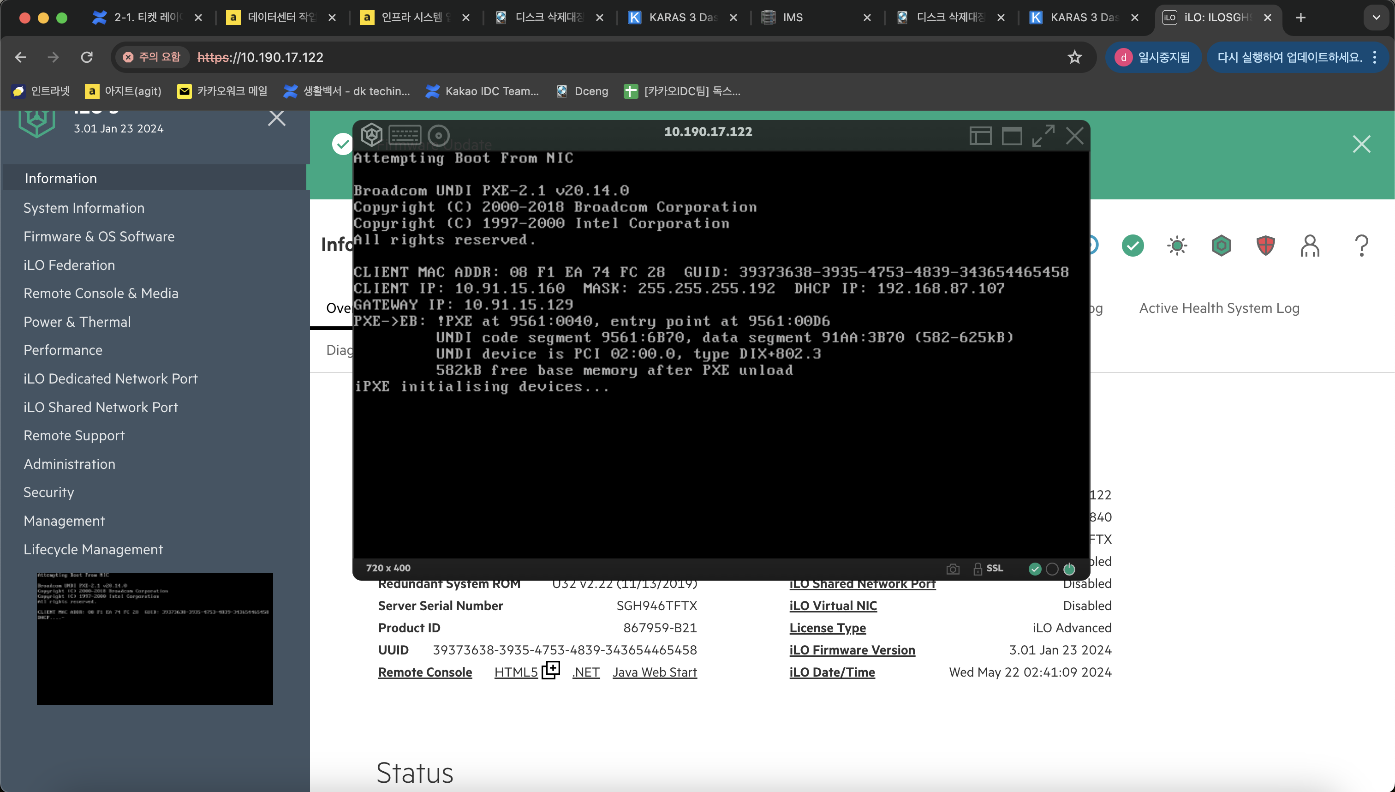
Task: Collapse the iLO navigation sidebar
Action: [277, 118]
